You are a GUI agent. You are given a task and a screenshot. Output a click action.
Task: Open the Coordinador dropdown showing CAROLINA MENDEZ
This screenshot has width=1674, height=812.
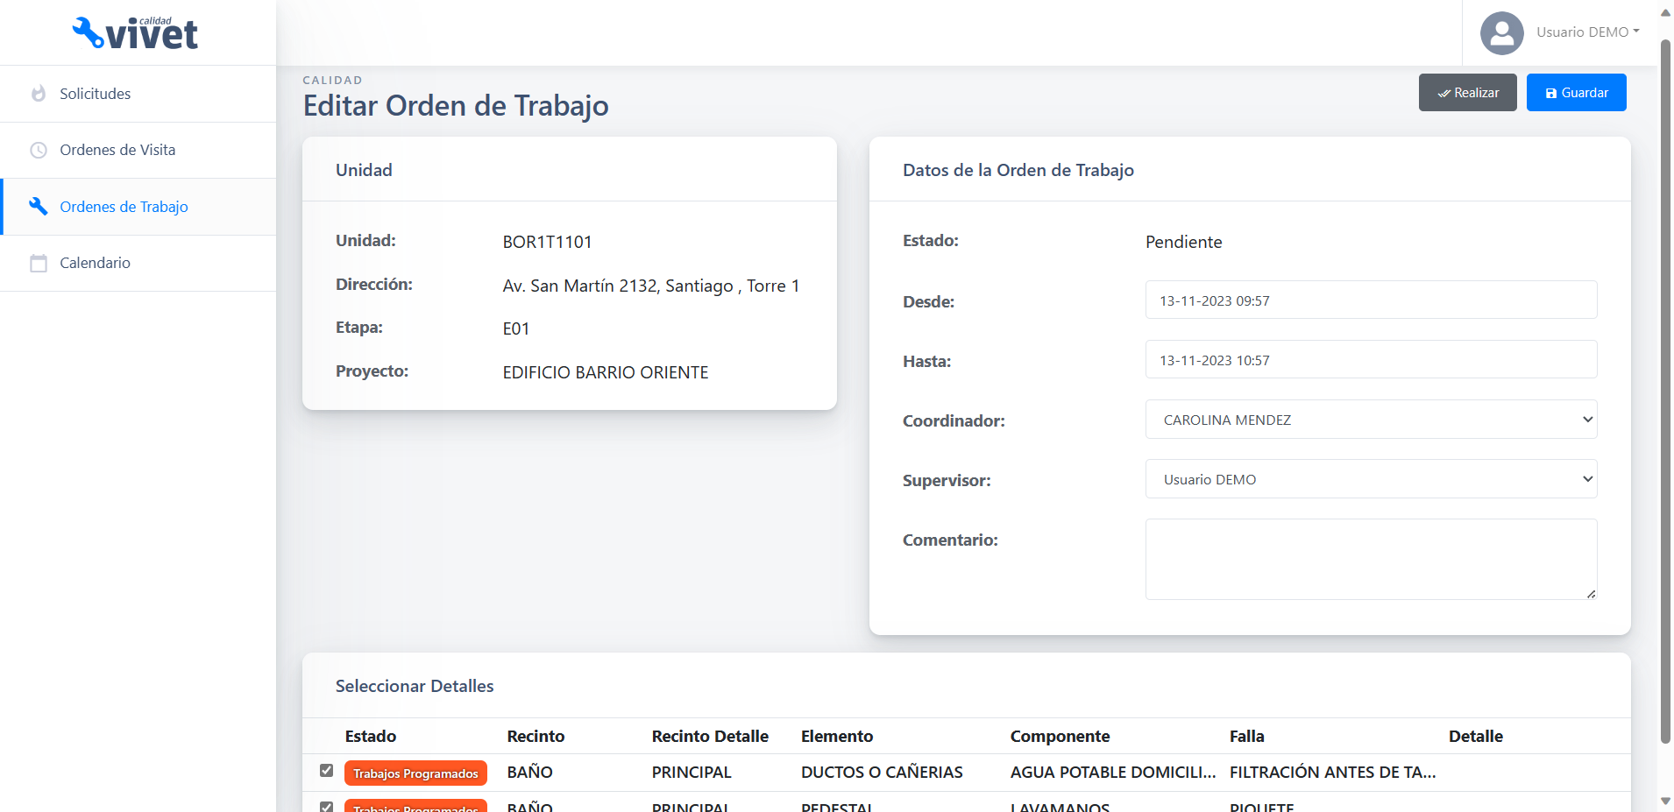1370,420
